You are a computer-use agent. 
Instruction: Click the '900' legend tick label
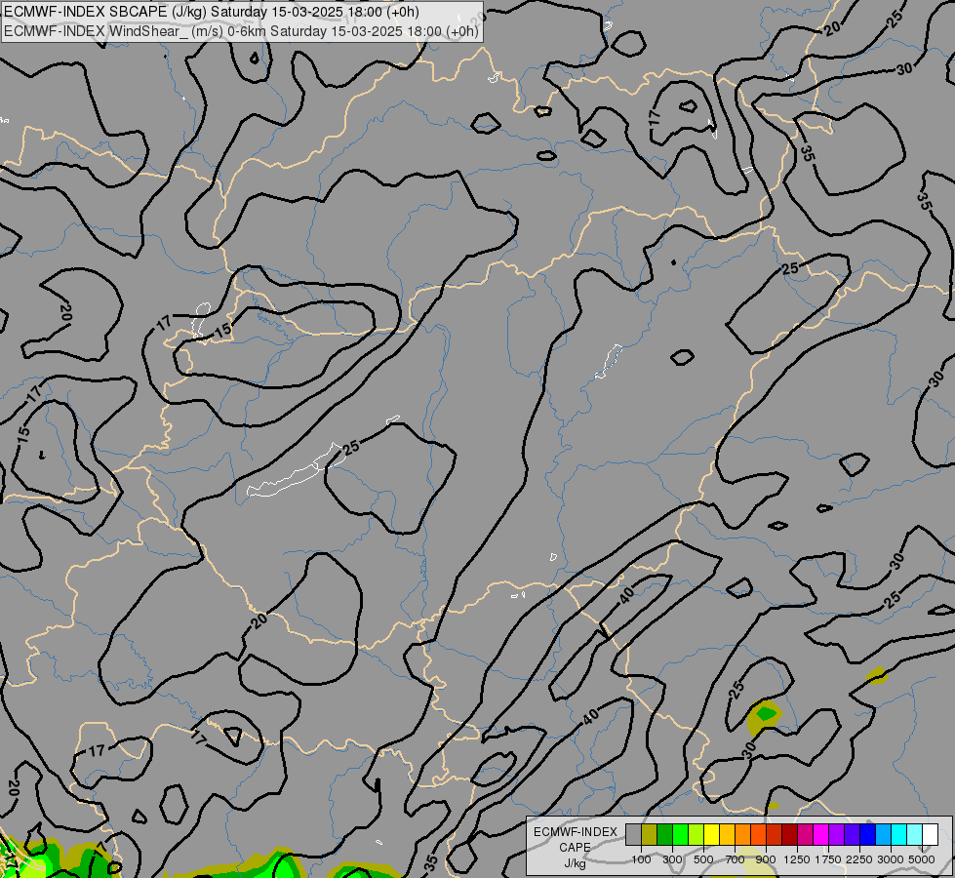766,859
